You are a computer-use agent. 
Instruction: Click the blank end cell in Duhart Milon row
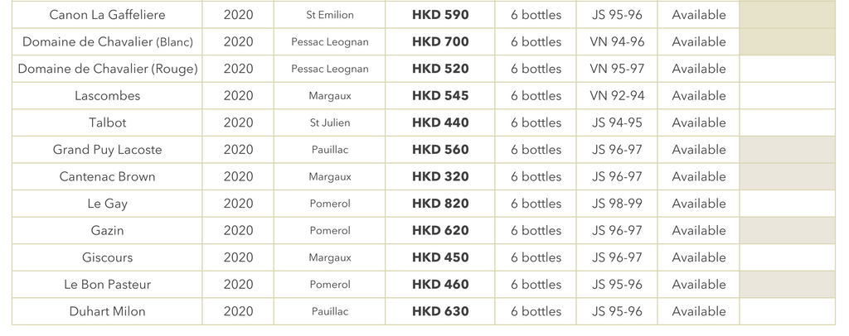787,311
